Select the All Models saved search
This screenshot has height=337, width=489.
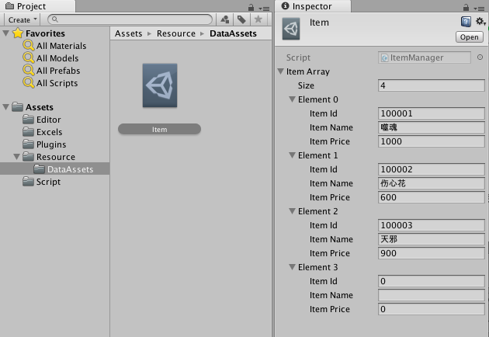tap(50, 58)
